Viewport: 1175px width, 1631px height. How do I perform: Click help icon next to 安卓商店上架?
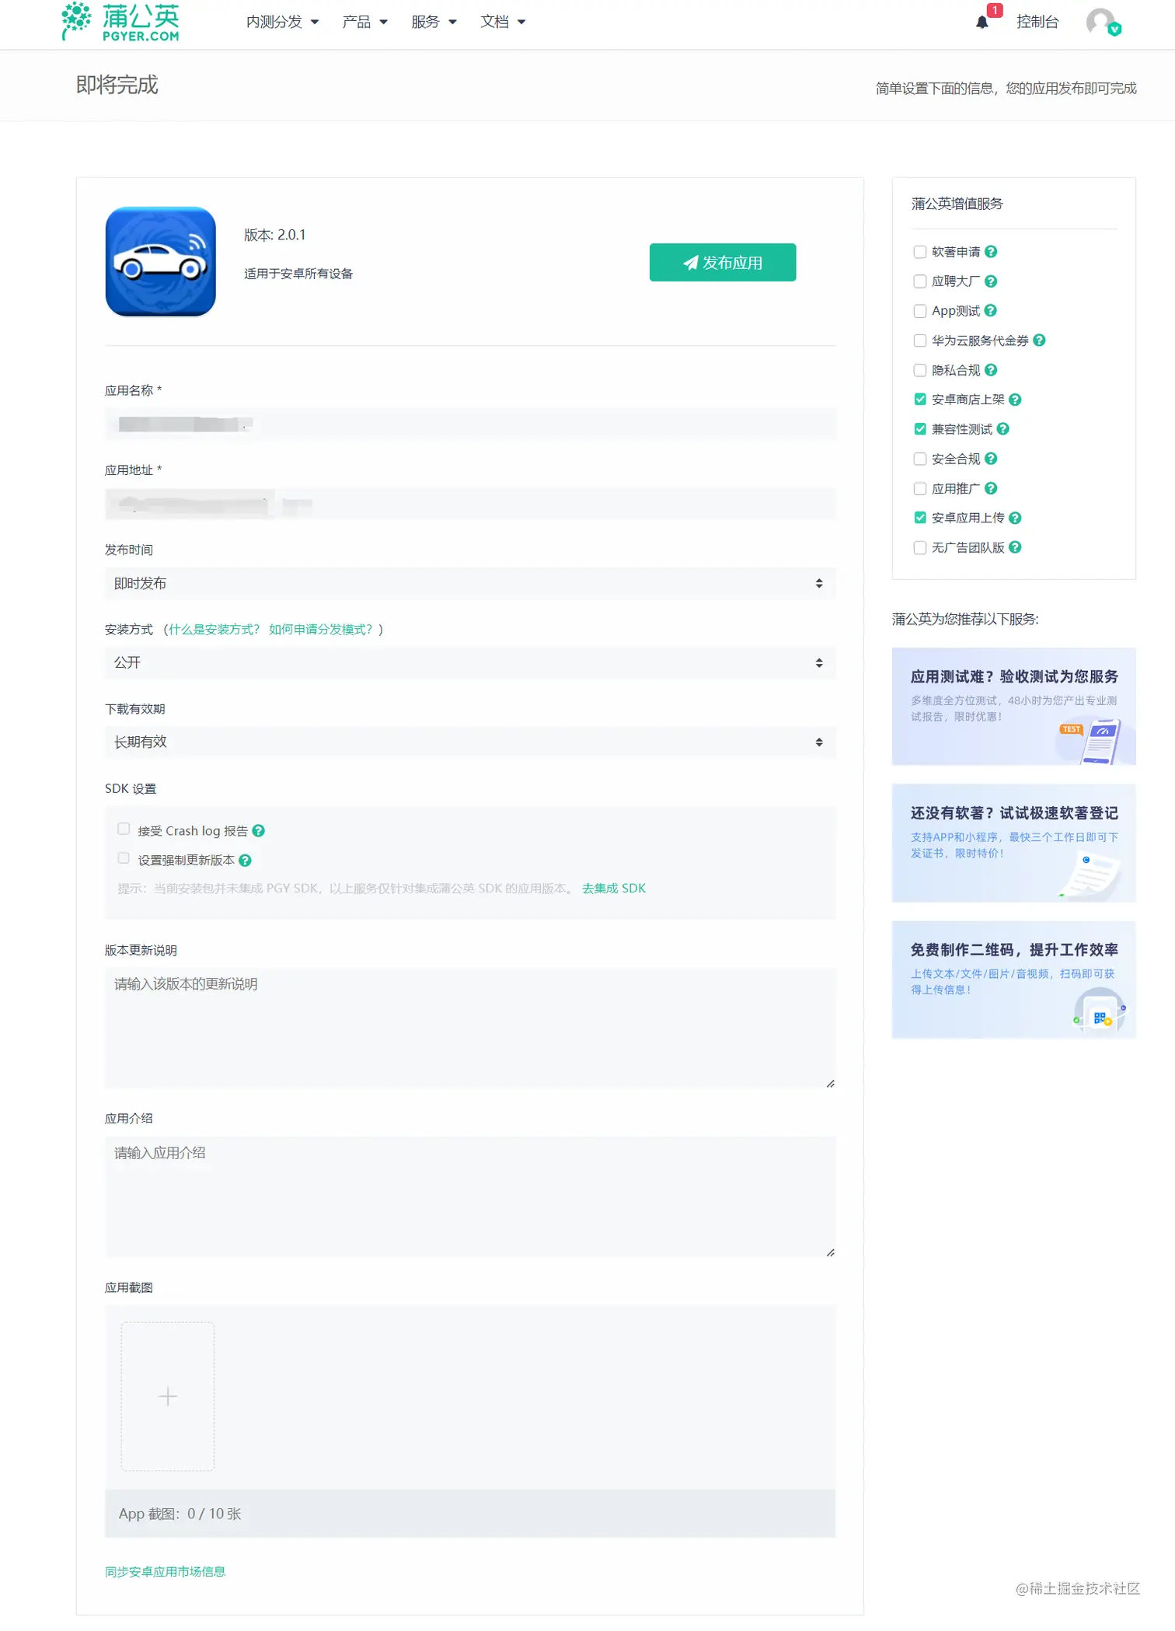[x=1016, y=400]
